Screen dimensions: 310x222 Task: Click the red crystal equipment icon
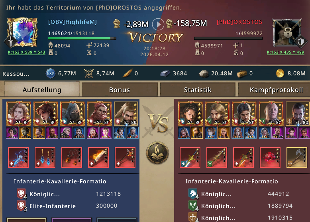click(x=270, y=157)
